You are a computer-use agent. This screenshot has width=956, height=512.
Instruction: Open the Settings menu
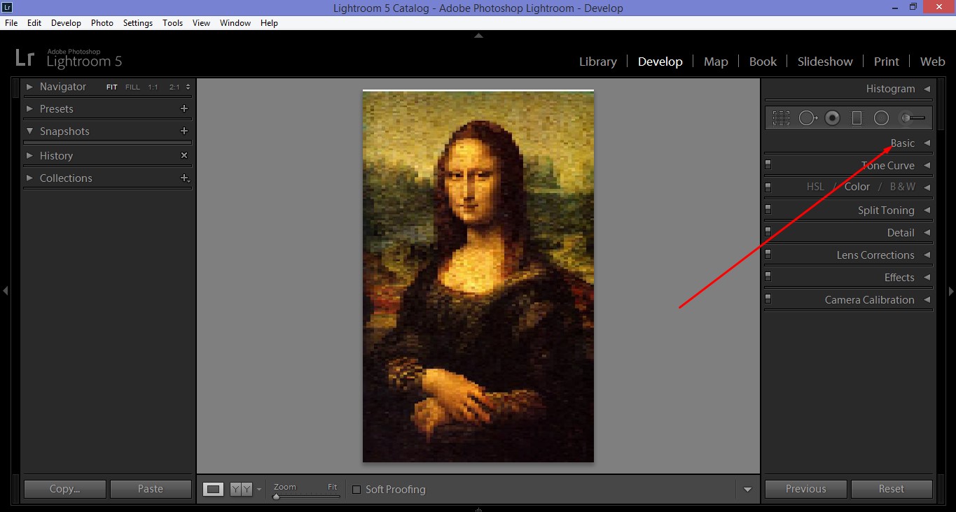pos(138,23)
